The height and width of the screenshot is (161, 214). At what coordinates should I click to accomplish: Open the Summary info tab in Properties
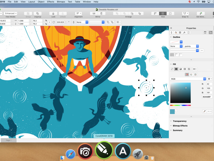pyautogui.click(x=188, y=33)
